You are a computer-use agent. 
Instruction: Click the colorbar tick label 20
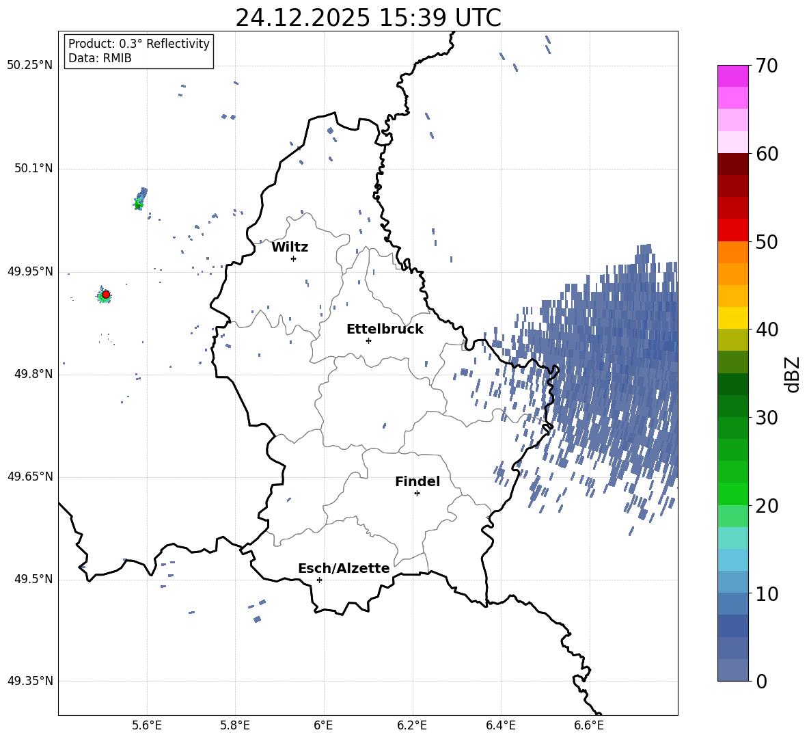(x=767, y=506)
